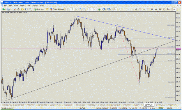Select the Vertical Line drawing tool
This screenshot has height=110, width=182.
point(124,9)
